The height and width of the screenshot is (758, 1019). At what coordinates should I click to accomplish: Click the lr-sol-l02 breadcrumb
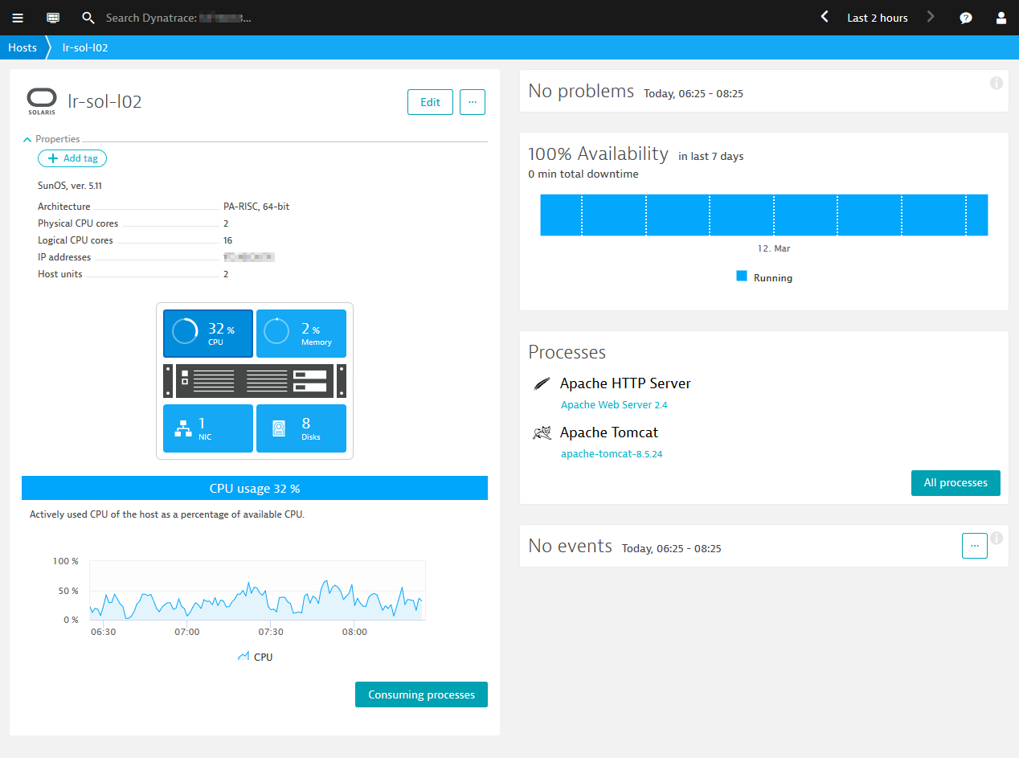point(85,47)
